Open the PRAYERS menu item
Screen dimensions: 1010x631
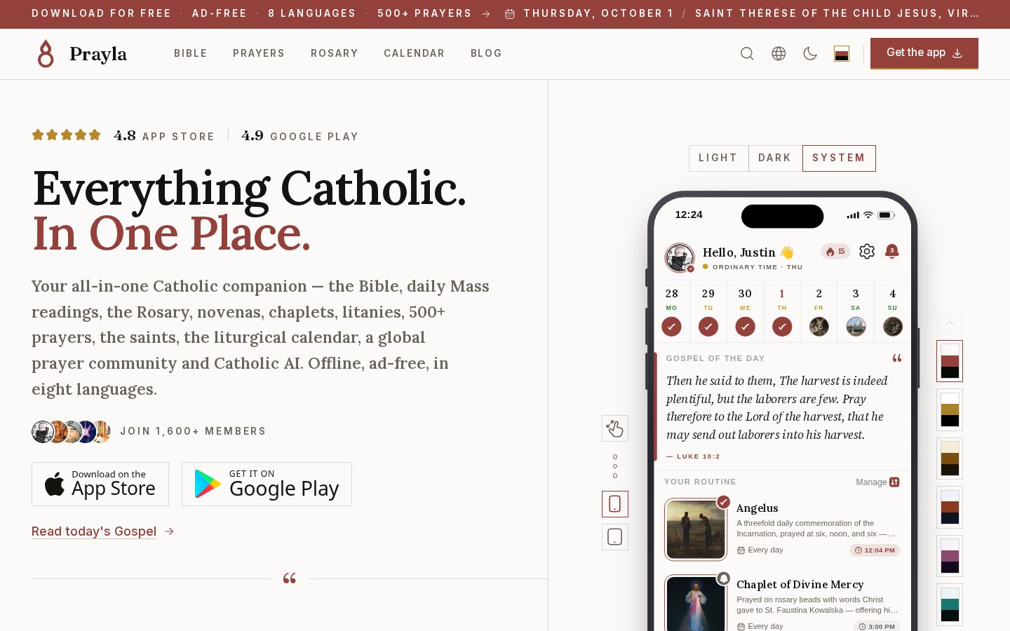click(259, 53)
